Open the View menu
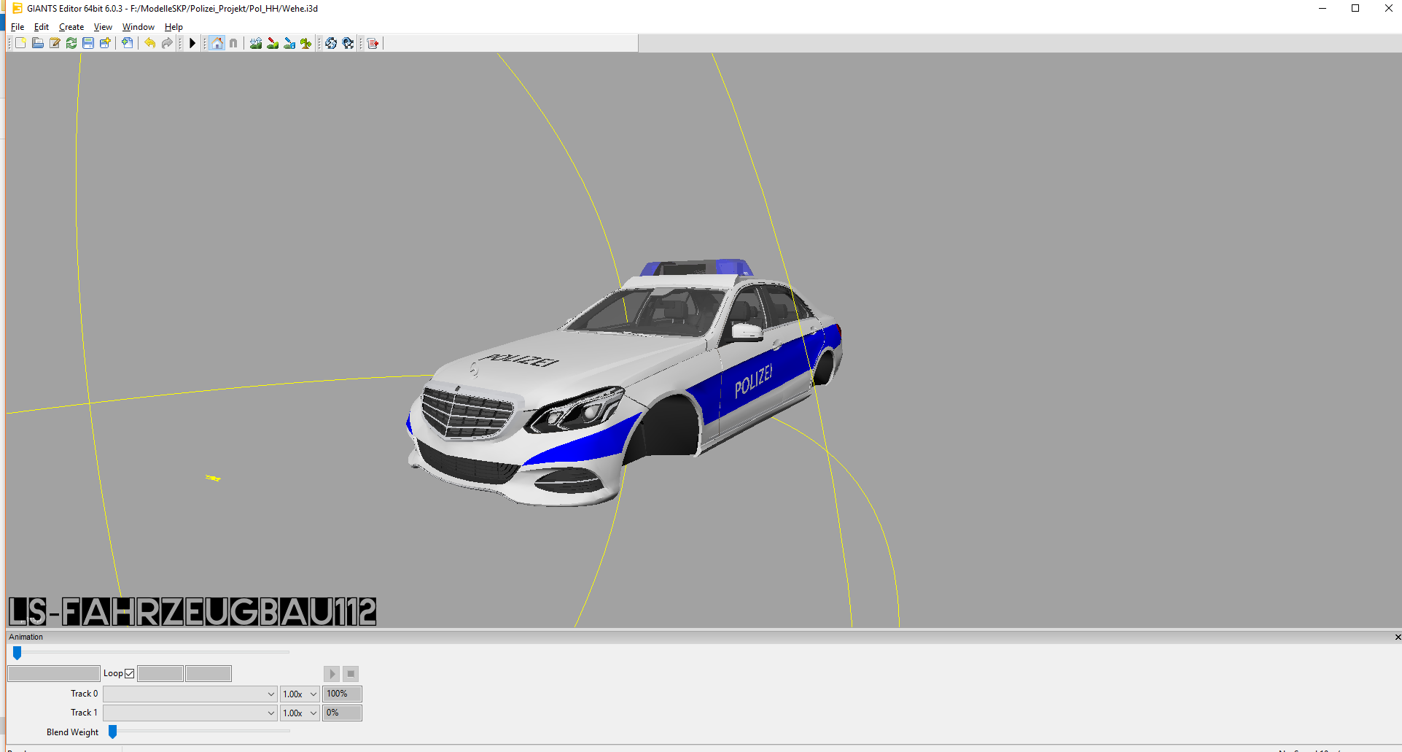The width and height of the screenshot is (1402, 752). [103, 27]
